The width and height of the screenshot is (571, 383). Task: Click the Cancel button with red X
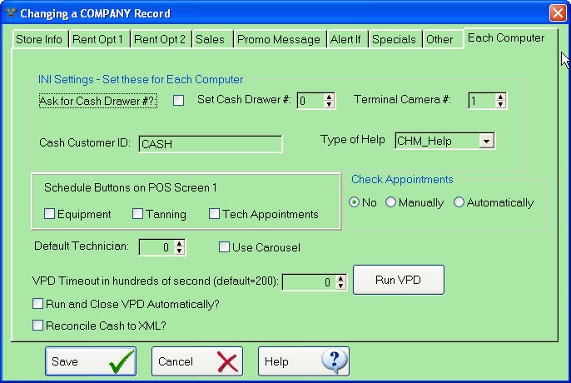pos(196,361)
